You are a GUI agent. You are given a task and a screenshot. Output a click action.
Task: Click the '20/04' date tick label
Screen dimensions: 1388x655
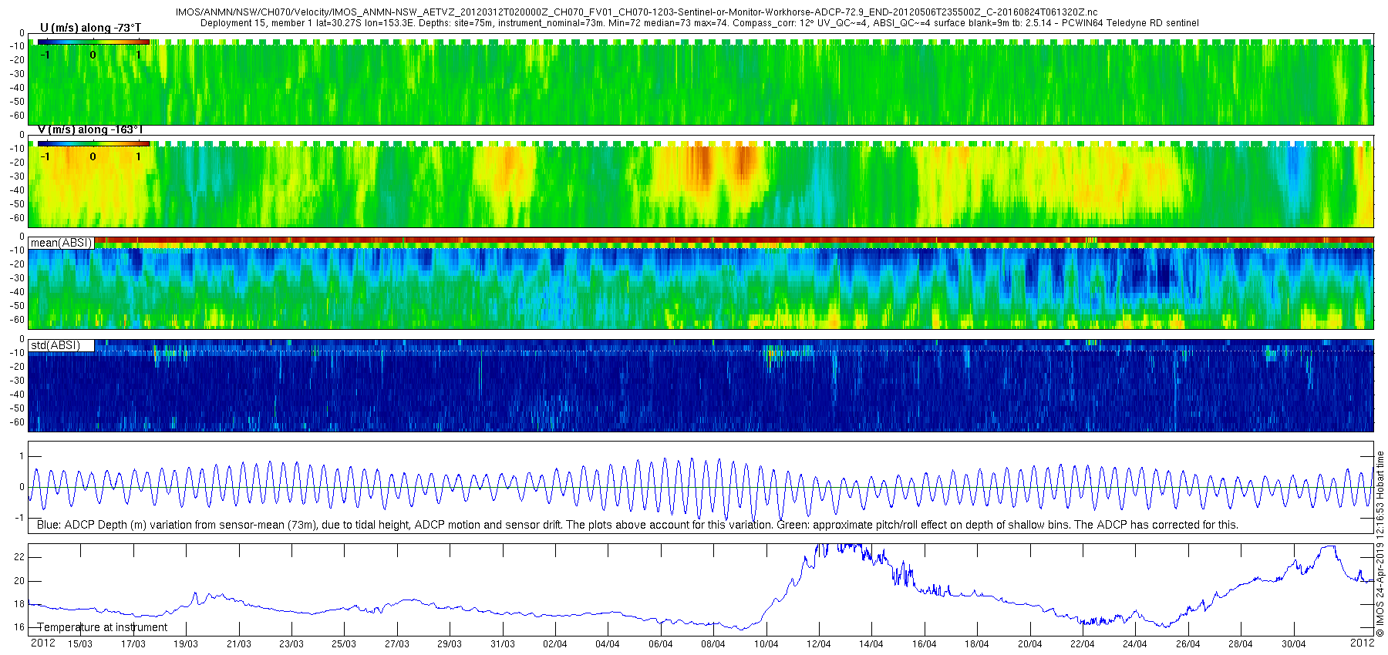(x=1030, y=644)
